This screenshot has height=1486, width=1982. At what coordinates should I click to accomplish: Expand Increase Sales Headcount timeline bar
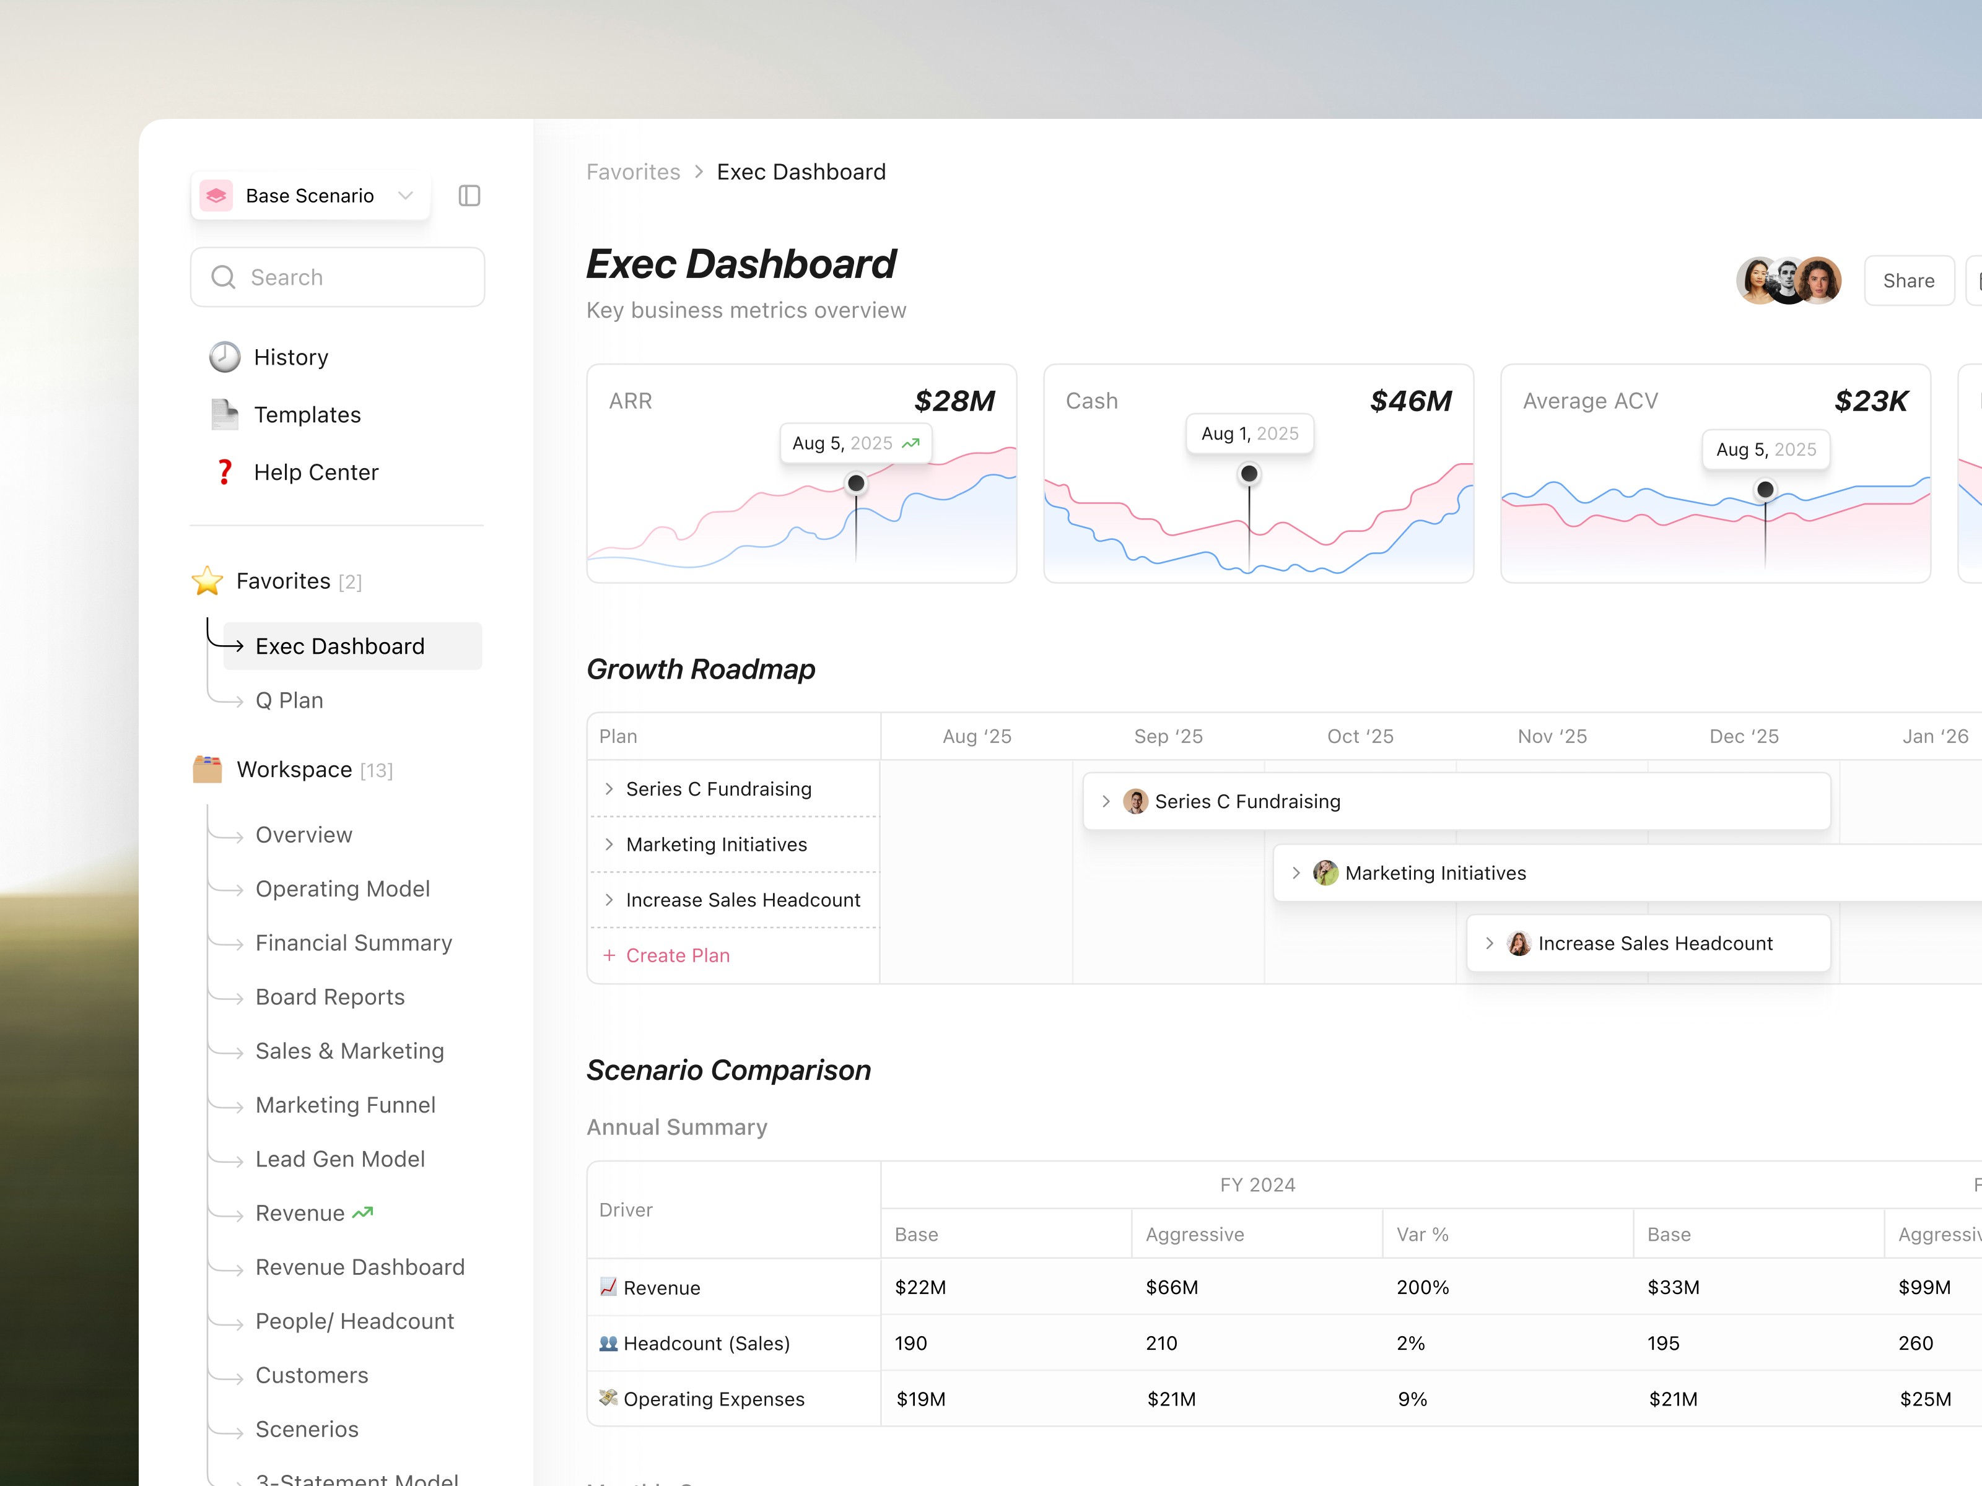(x=1489, y=942)
